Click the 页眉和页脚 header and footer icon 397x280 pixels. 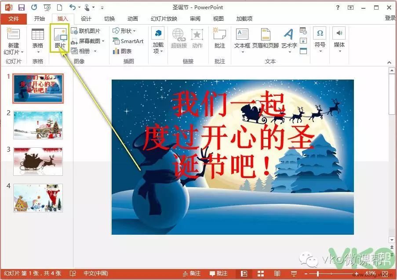265,39
